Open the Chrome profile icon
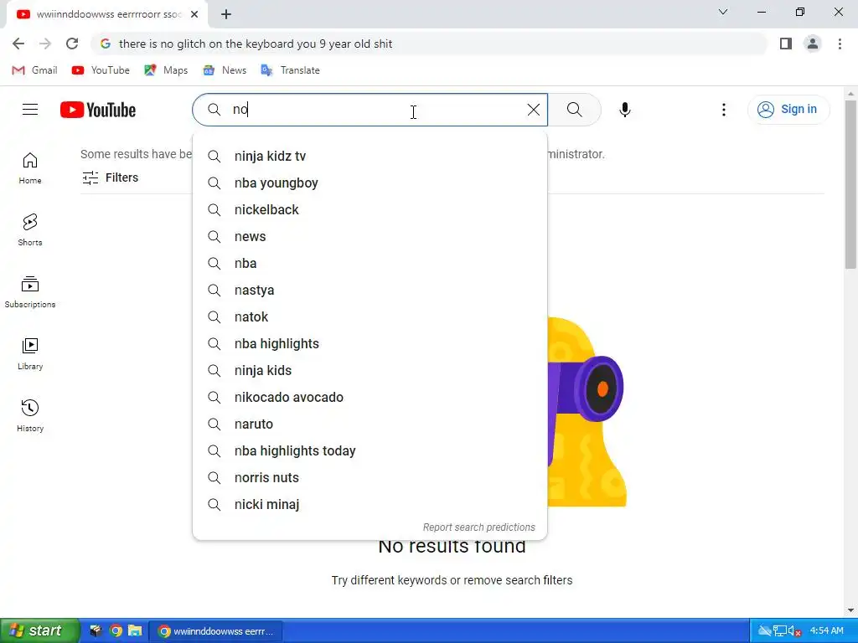The image size is (858, 643). tap(813, 44)
